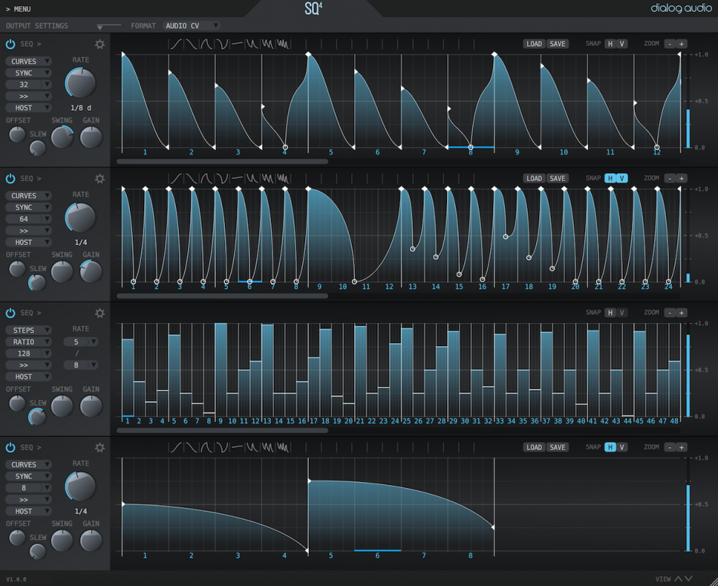Image resolution: width=718 pixels, height=586 pixels.
Task: Disable H snap in SEQ 2
Action: [x=609, y=178]
